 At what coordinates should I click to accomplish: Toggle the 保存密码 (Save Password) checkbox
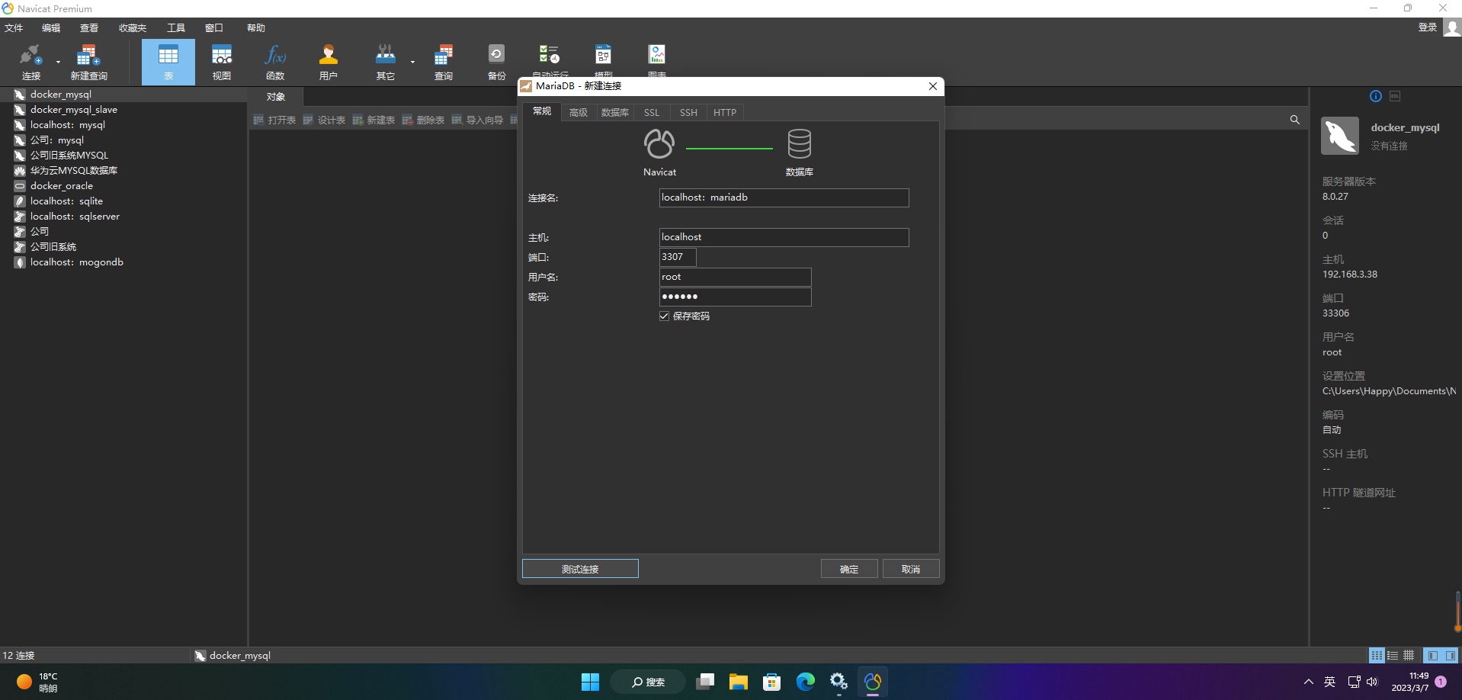[x=664, y=316]
